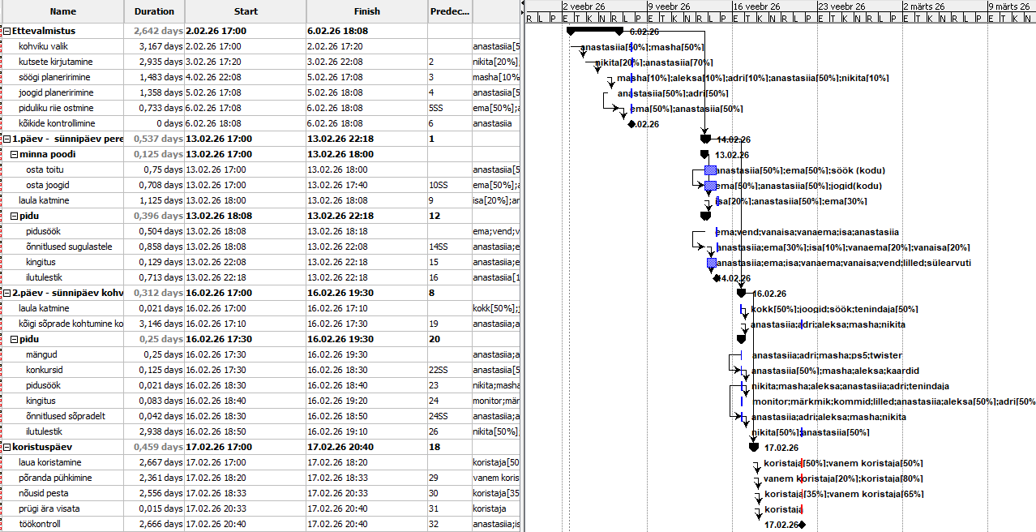Click the Predecessors column header
1036x532 pixels.
(x=449, y=11)
